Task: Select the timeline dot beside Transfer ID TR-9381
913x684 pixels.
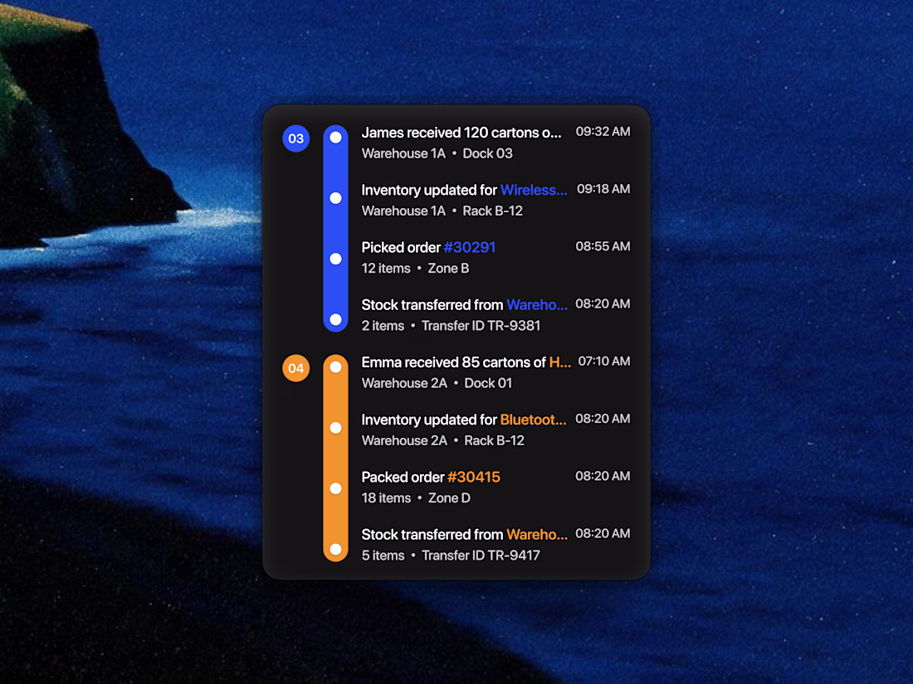Action: (x=335, y=319)
